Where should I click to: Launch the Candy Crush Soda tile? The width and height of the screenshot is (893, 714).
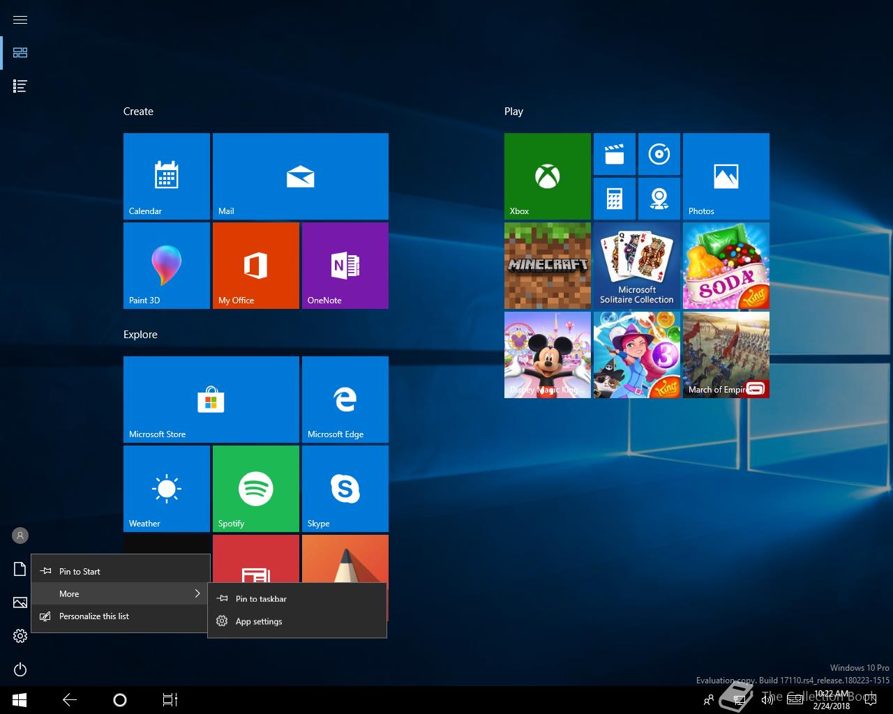coord(726,266)
